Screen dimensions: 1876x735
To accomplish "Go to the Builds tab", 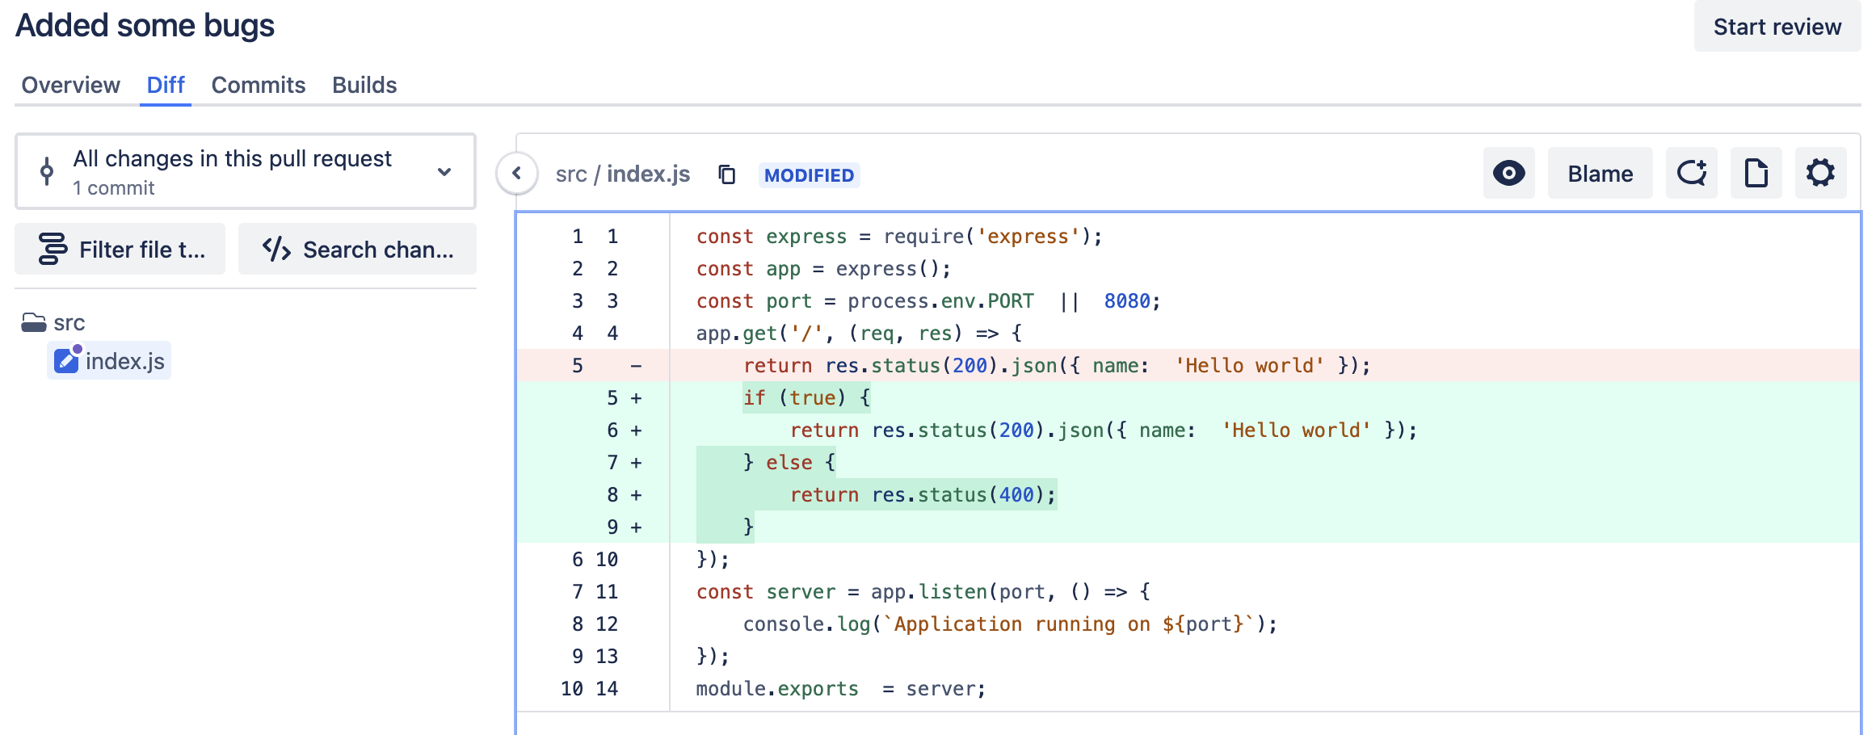I will [x=364, y=85].
